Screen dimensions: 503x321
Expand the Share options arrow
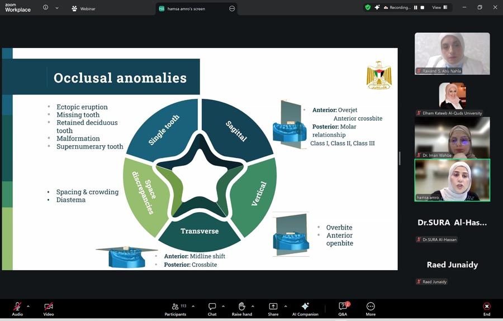point(285,306)
